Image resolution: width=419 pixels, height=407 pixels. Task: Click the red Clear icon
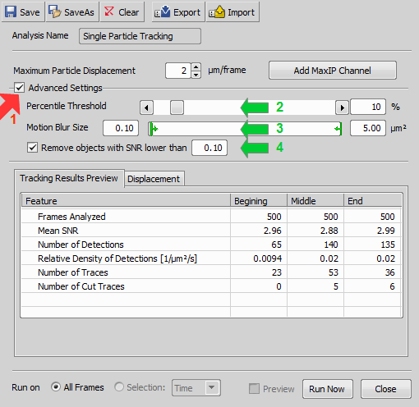pos(109,11)
